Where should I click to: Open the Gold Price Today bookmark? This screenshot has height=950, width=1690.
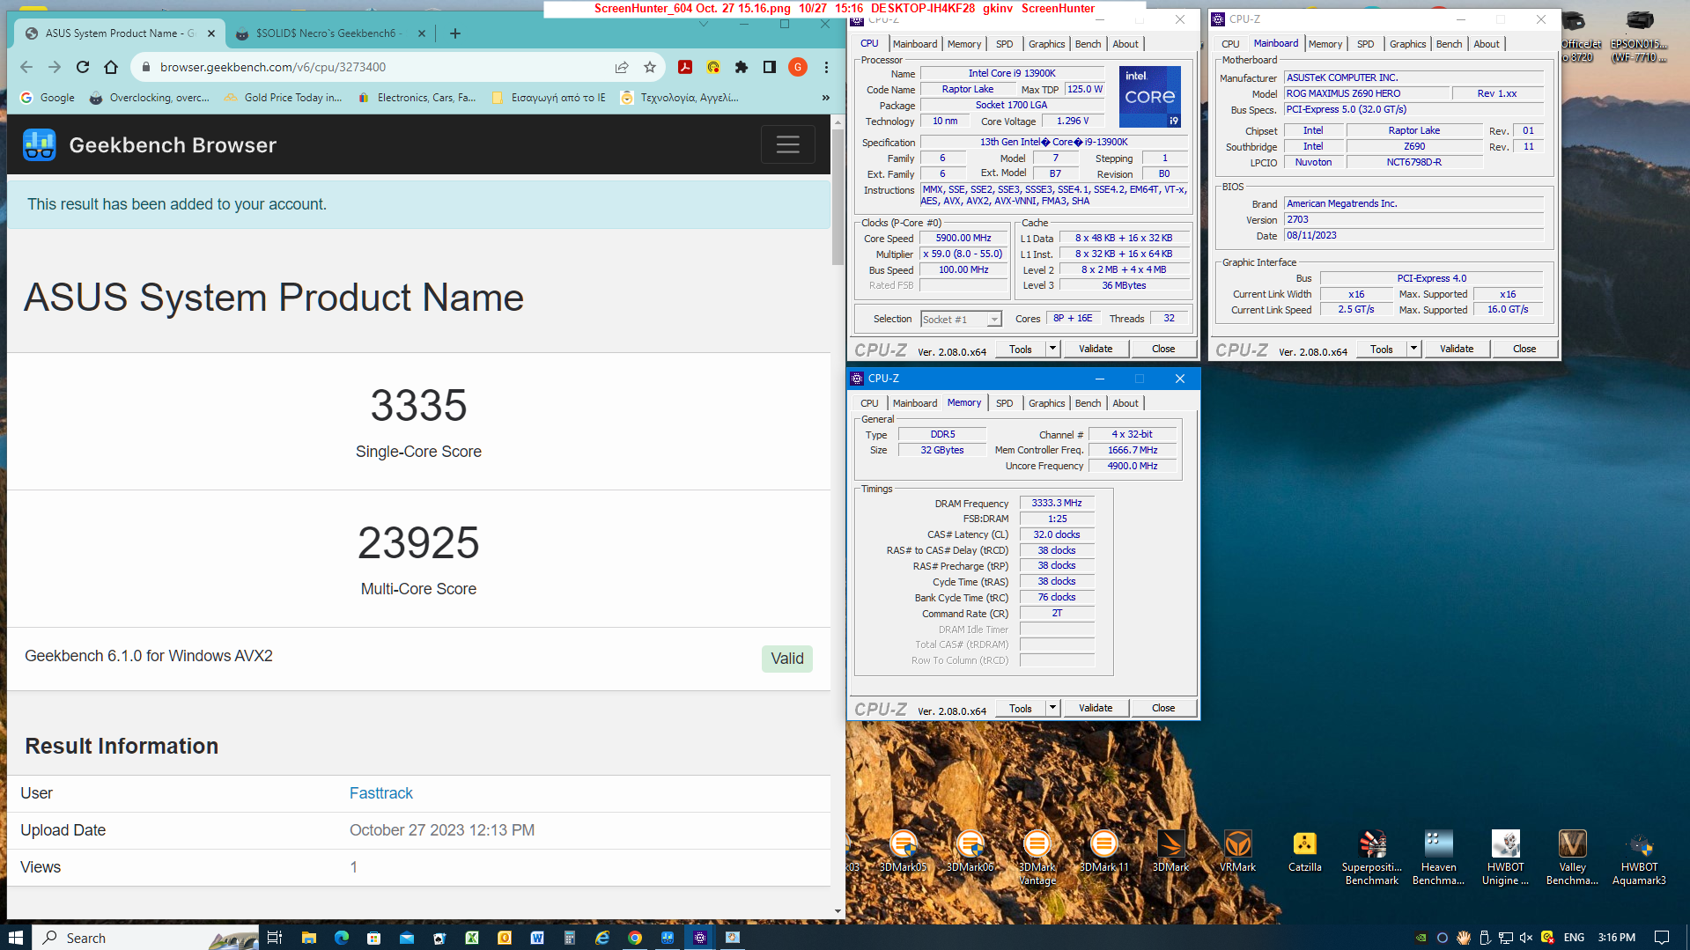tap(284, 98)
